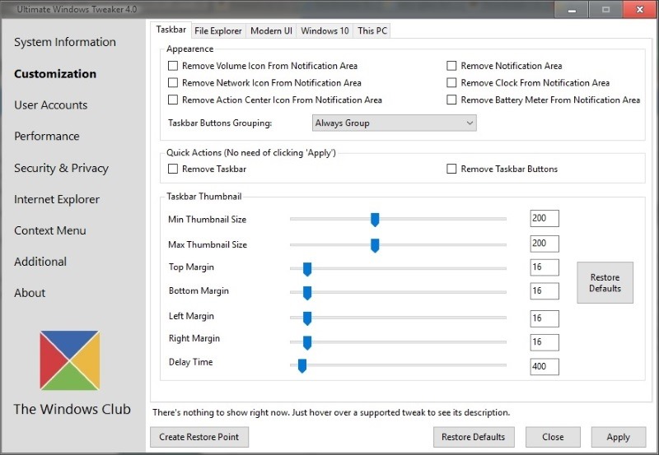This screenshot has height=455, width=659.
Task: Click the Left Margin value field
Action: 544,318
